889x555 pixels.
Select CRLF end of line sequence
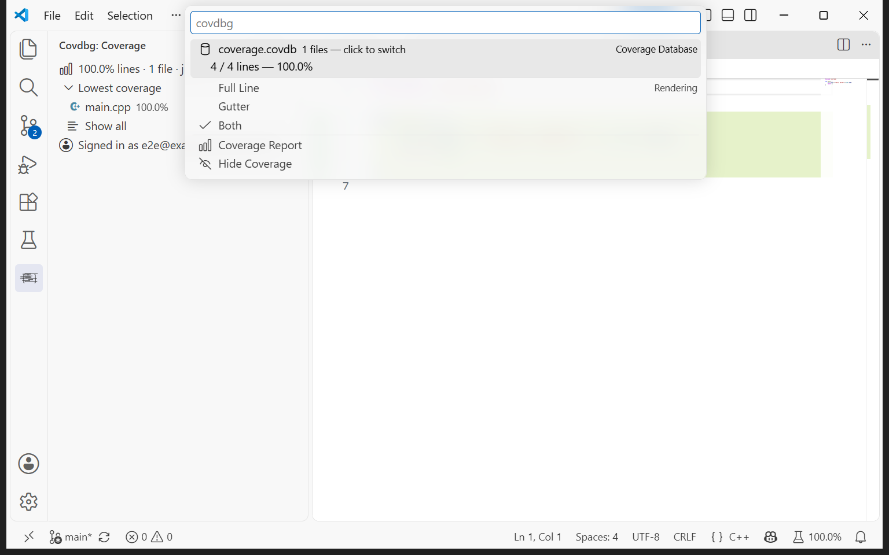click(685, 537)
